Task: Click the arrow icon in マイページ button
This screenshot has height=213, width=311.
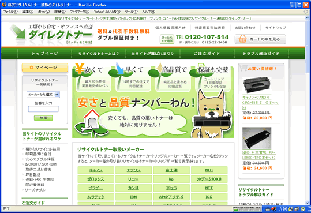Action: point(31,68)
